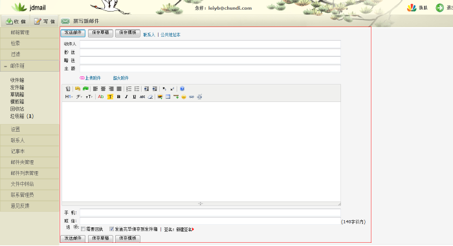Toggle bold formatting

[x=118, y=97]
